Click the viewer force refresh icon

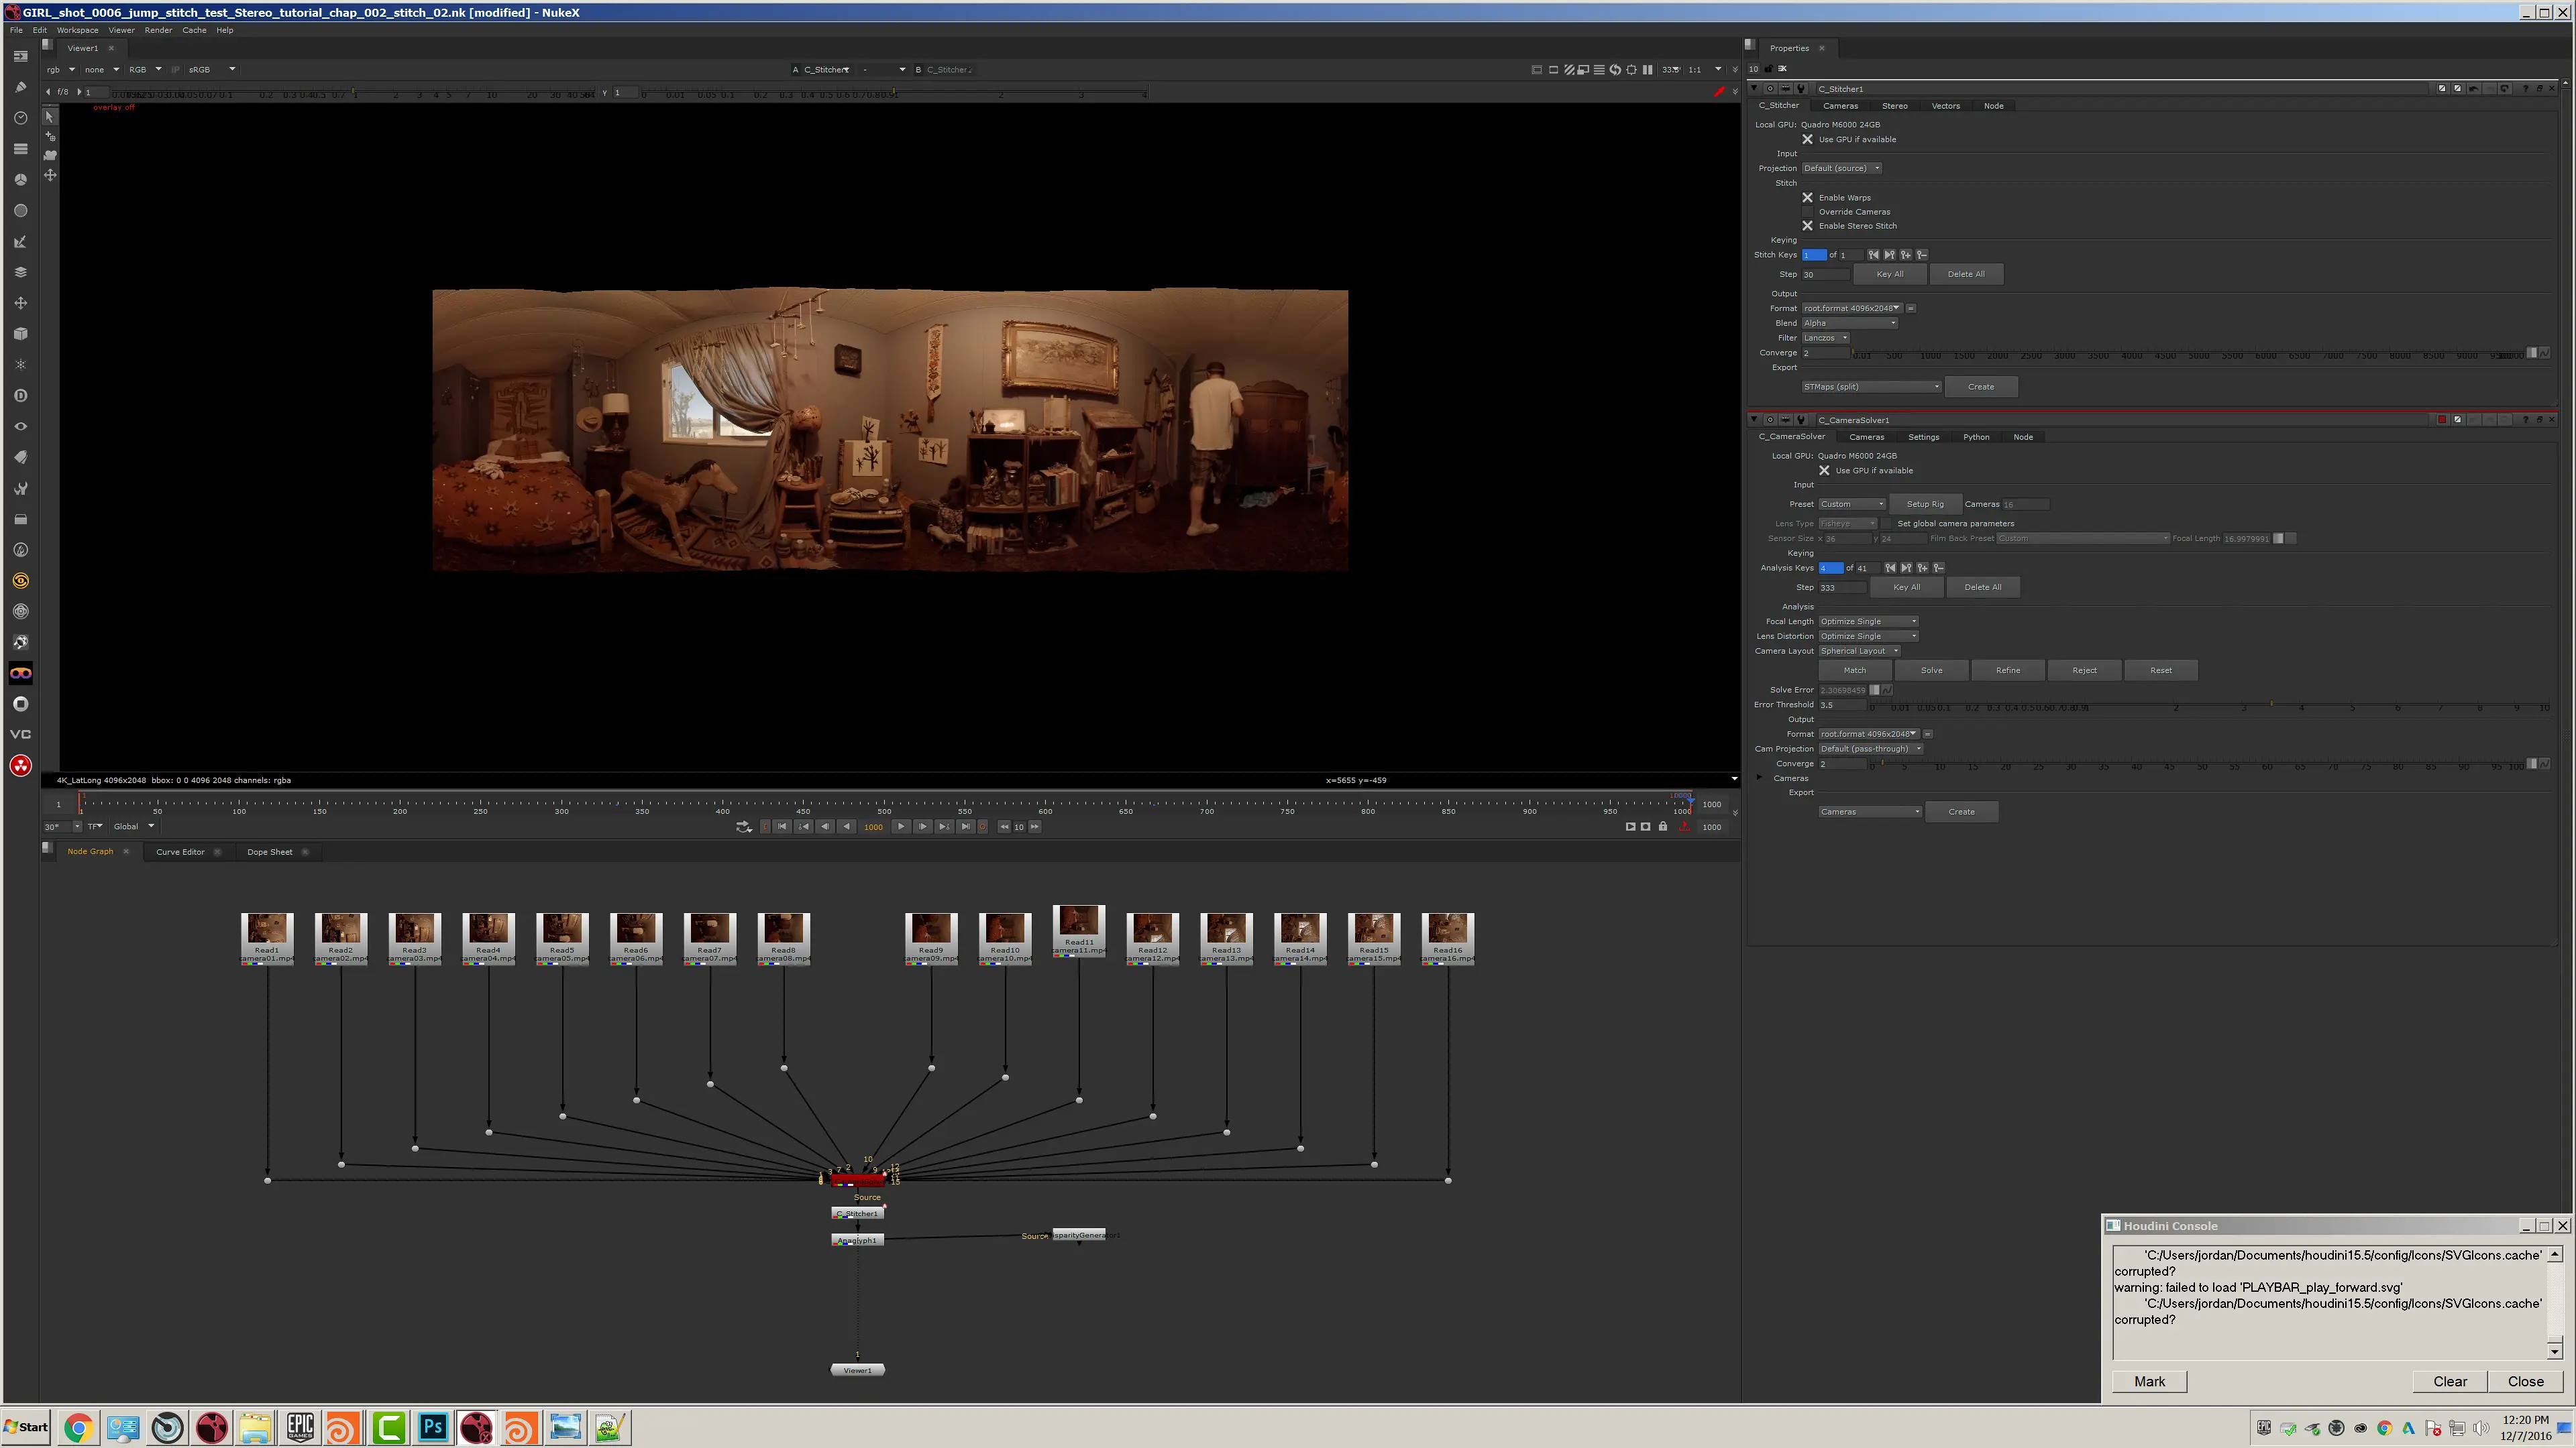[x=1616, y=70]
